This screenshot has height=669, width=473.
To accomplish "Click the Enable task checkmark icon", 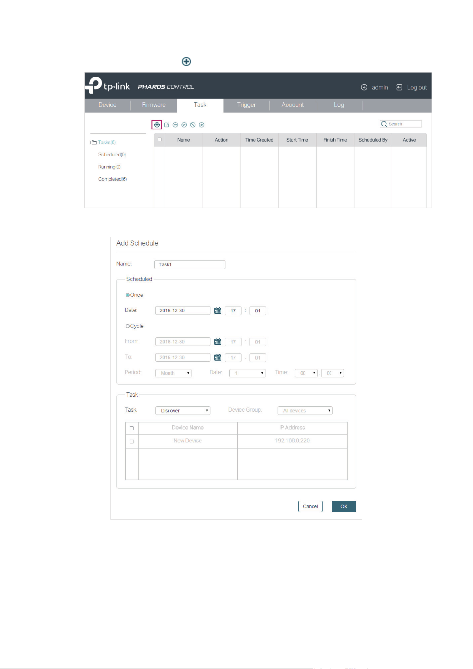I will [184, 125].
